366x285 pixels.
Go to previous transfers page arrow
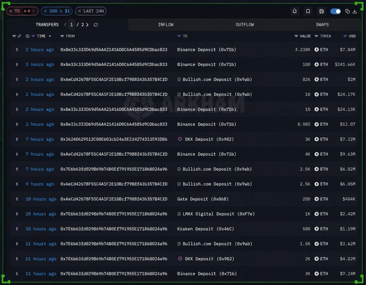pos(65,25)
